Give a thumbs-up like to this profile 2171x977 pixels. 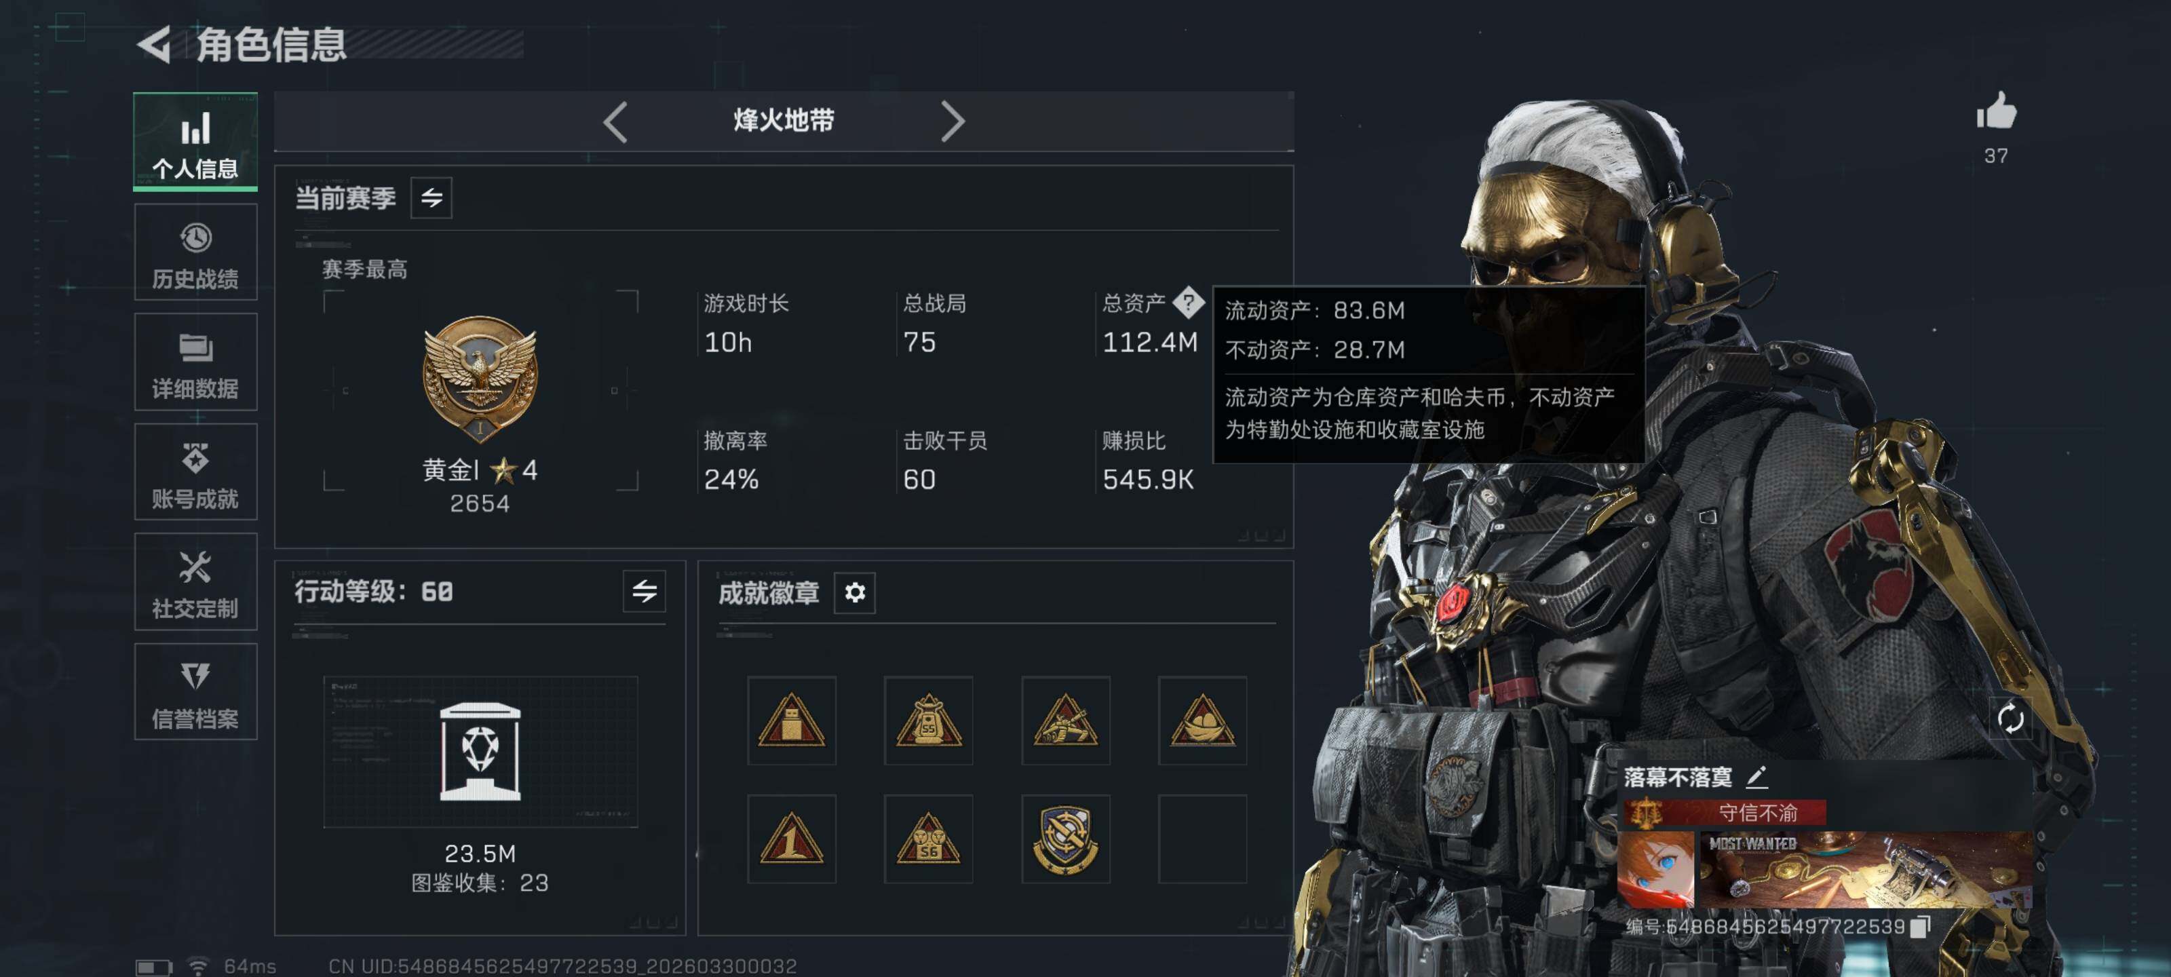point(1997,112)
